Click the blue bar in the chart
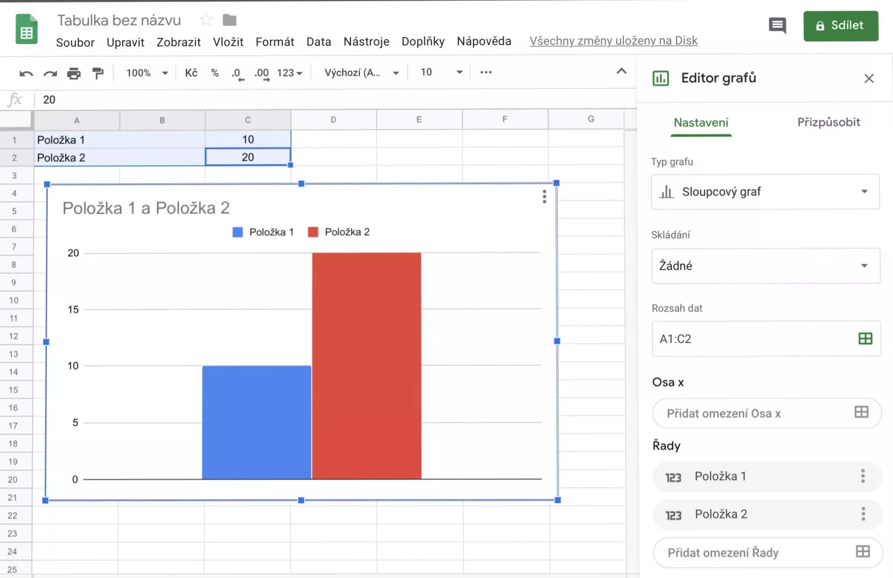 [256, 422]
